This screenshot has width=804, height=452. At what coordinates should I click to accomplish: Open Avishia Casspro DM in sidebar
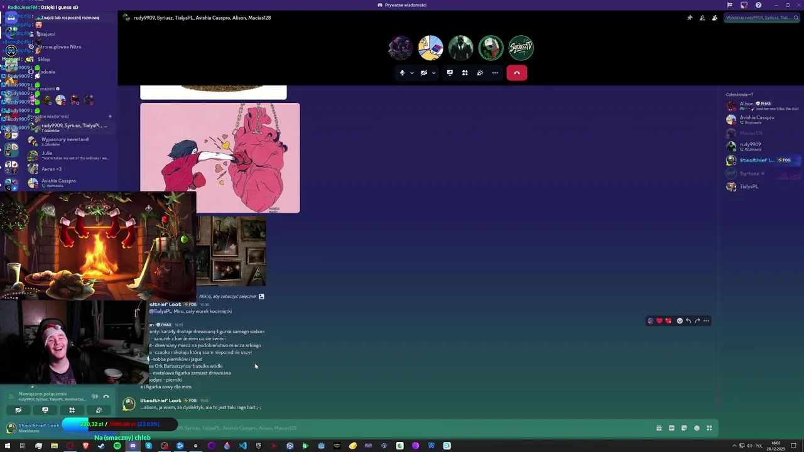coord(69,183)
